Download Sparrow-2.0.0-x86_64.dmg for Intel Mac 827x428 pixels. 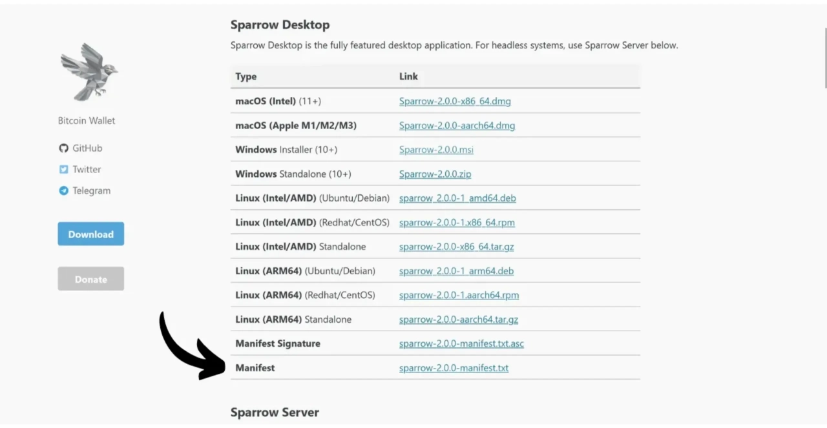(455, 101)
